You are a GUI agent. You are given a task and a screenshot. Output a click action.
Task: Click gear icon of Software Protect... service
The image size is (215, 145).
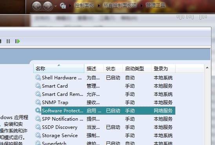coord(38,110)
